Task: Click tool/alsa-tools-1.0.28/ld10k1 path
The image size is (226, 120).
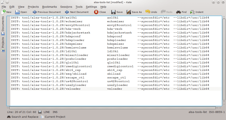Action: coord(49,51)
